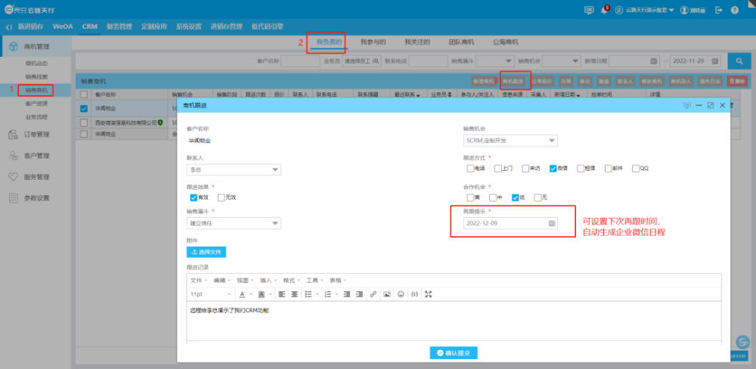Image resolution: width=756 pixels, height=369 pixels.
Task: Open the 销售漏斗 dropdown showing 建立信任
Action: (x=234, y=223)
